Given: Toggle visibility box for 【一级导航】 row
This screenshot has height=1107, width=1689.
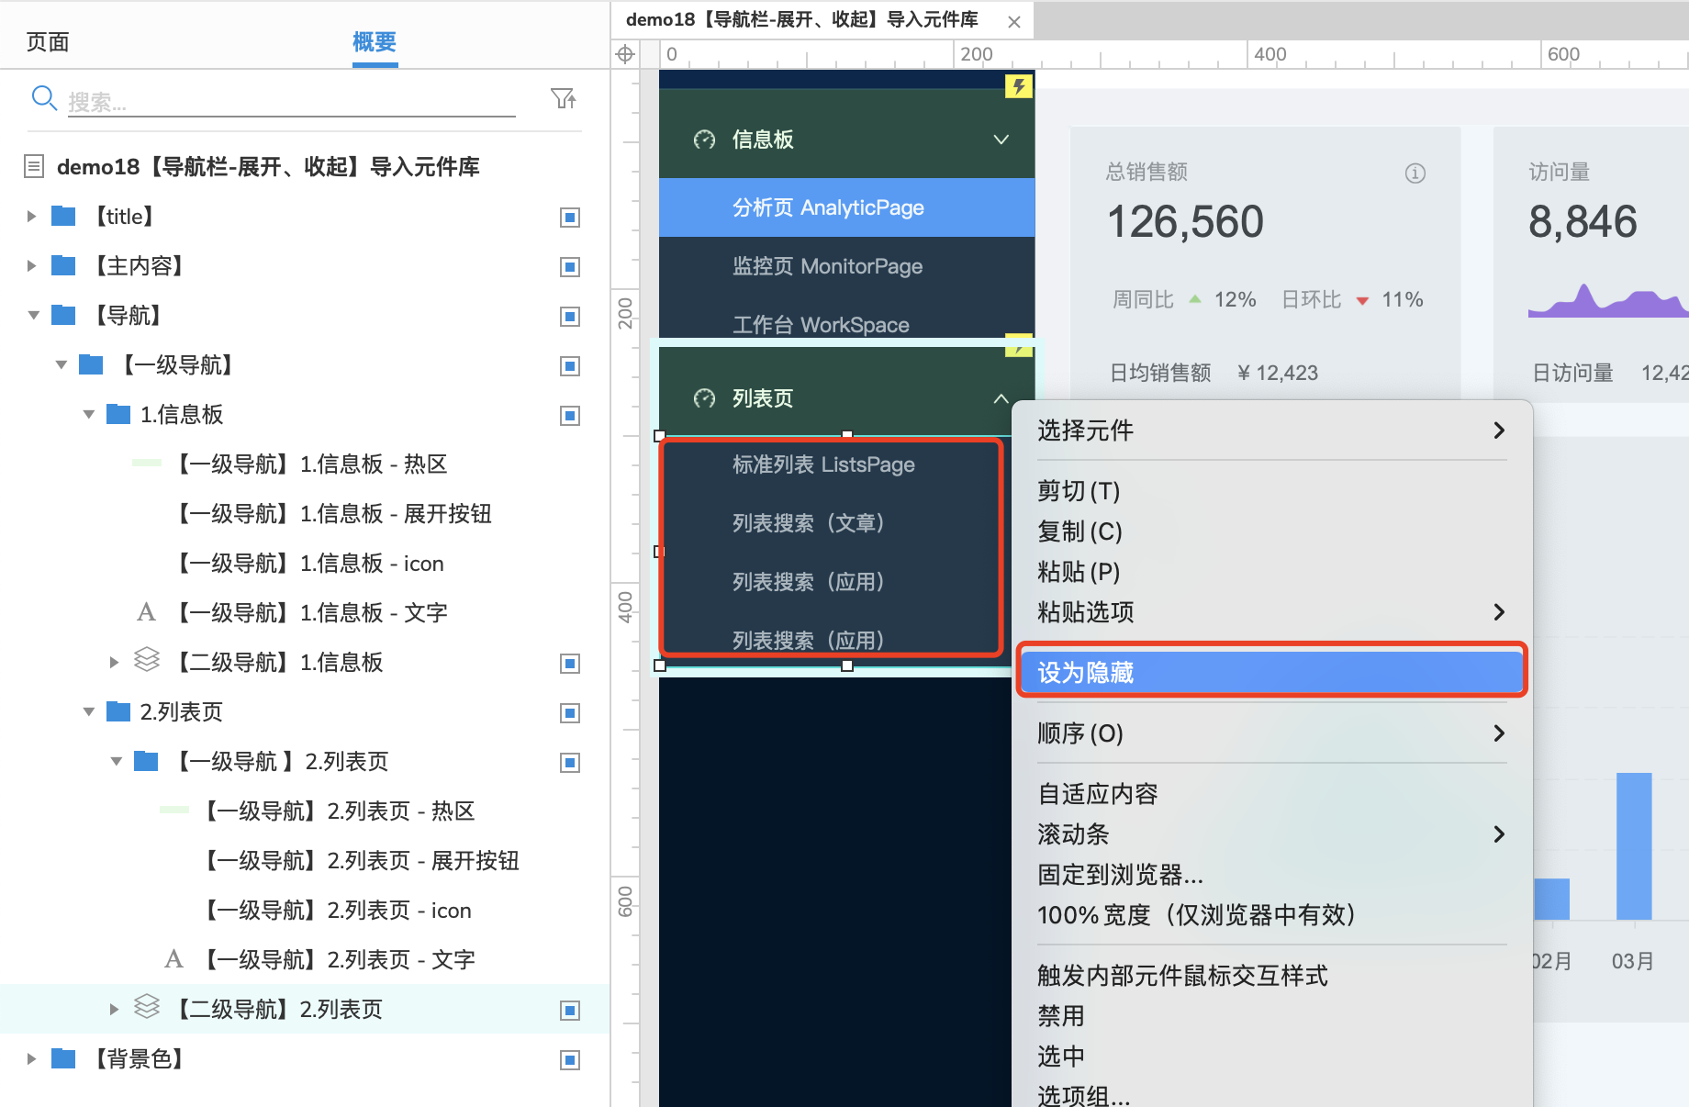Looking at the screenshot, I should click(570, 366).
